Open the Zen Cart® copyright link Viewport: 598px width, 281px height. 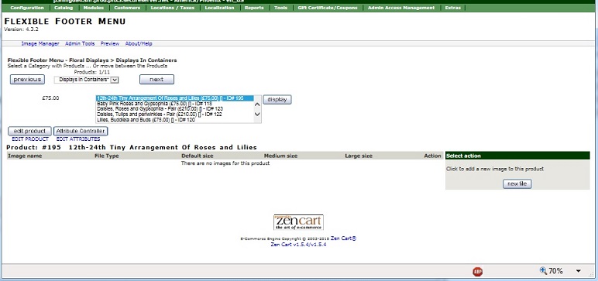[x=343, y=238]
